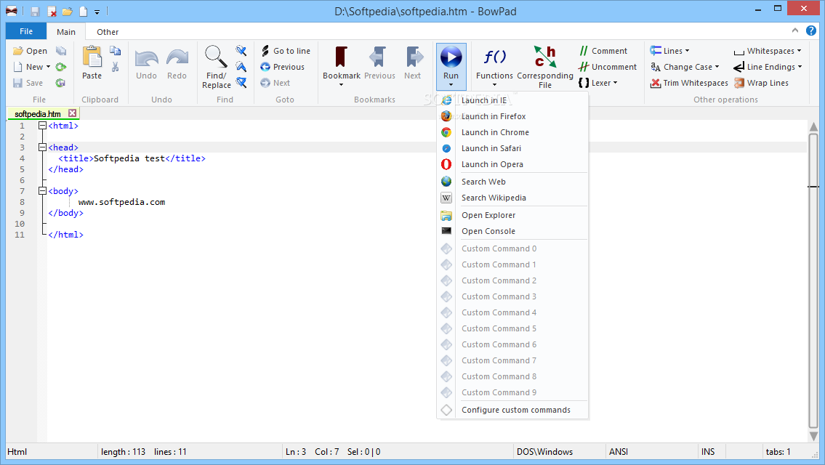
Task: Open the Functions f() icon
Action: [x=494, y=56]
